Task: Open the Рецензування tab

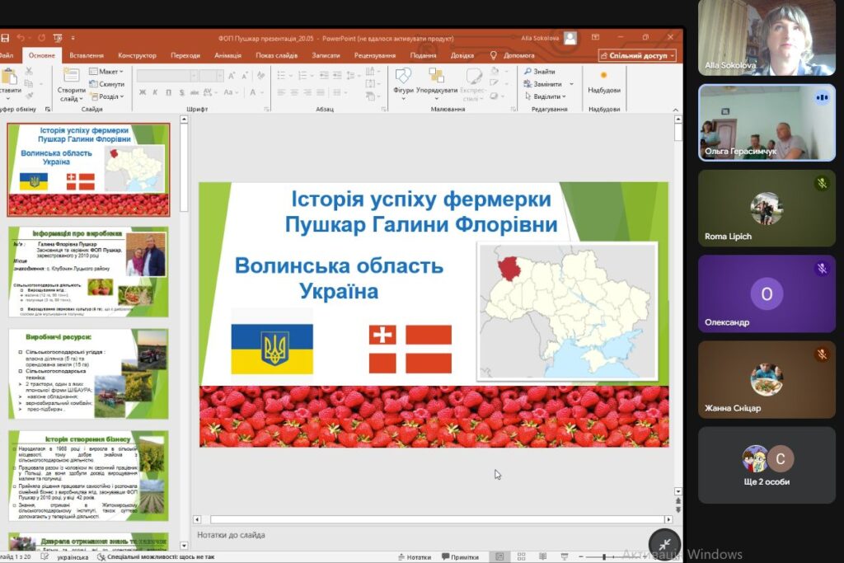Action: pos(375,55)
